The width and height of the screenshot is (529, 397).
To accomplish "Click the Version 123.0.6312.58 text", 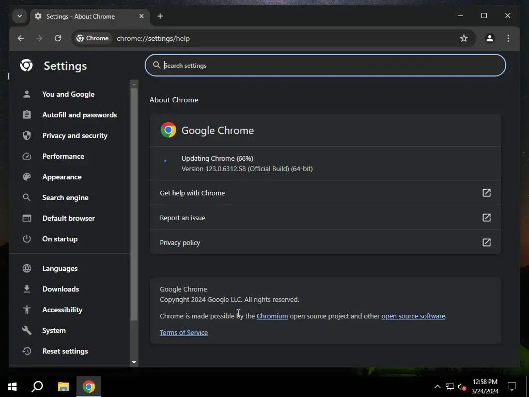I will (x=247, y=169).
